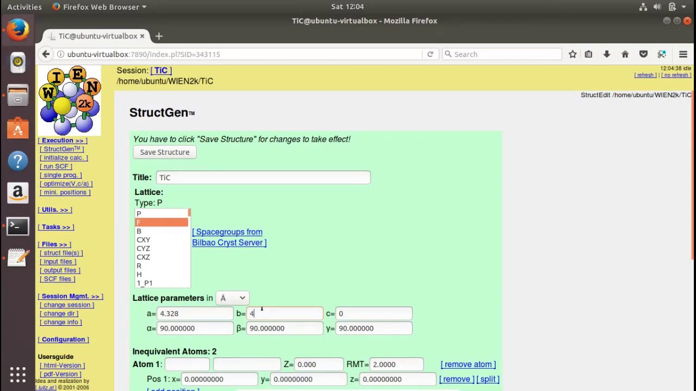This screenshot has height=391, width=696.
Task: Open the Activities overview
Action: tap(24, 7)
